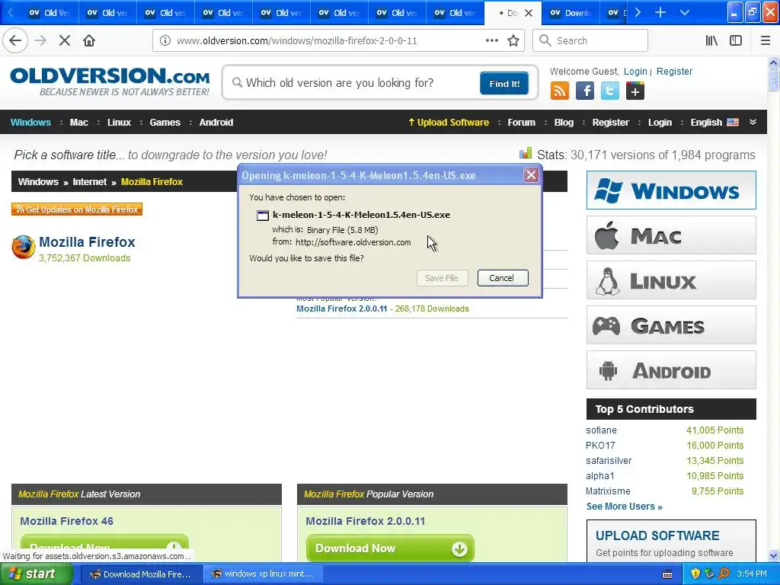The height and width of the screenshot is (585, 780).
Task: Bookmark this page with the star
Action: 513,41
